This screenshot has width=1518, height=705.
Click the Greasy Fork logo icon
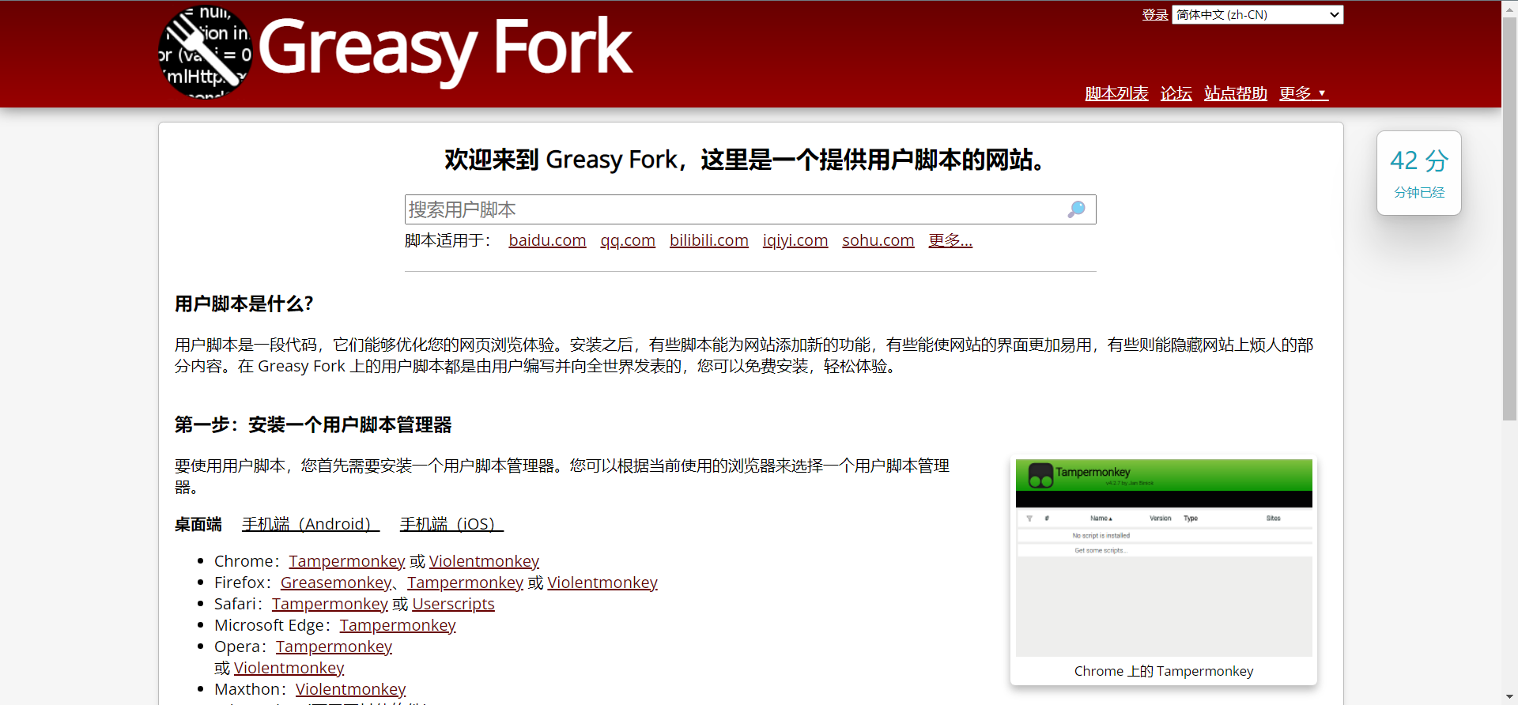point(205,52)
